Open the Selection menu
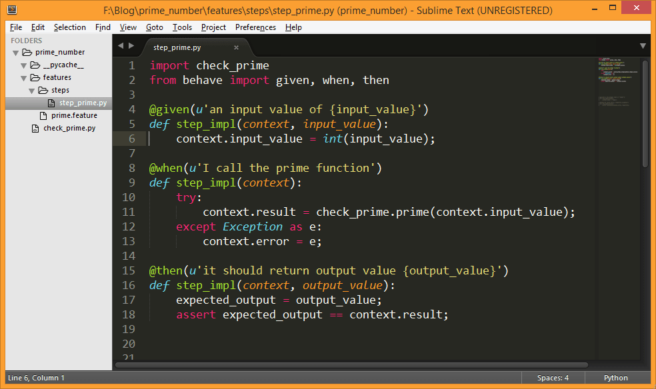The height and width of the screenshot is (389, 656). (x=70, y=27)
